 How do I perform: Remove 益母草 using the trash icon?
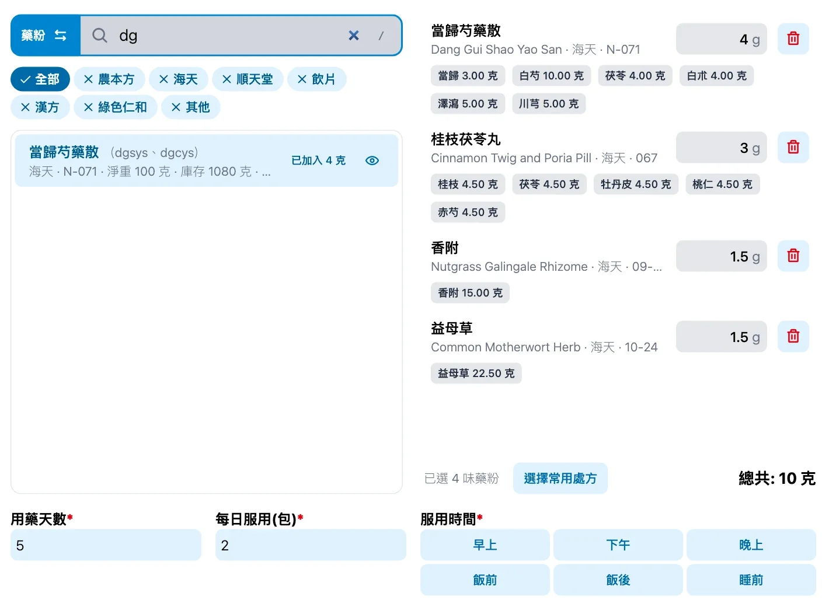tap(793, 336)
